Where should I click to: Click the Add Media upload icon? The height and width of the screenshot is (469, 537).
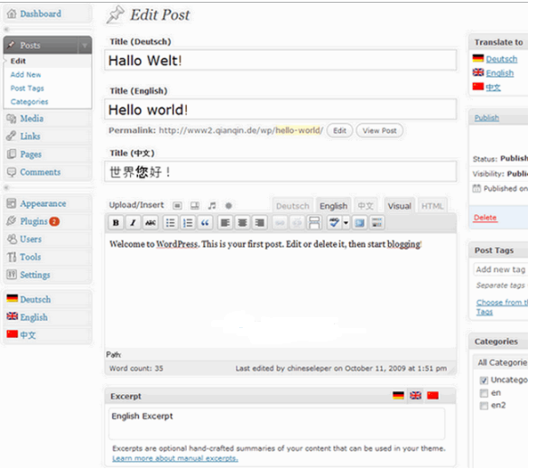(x=228, y=206)
